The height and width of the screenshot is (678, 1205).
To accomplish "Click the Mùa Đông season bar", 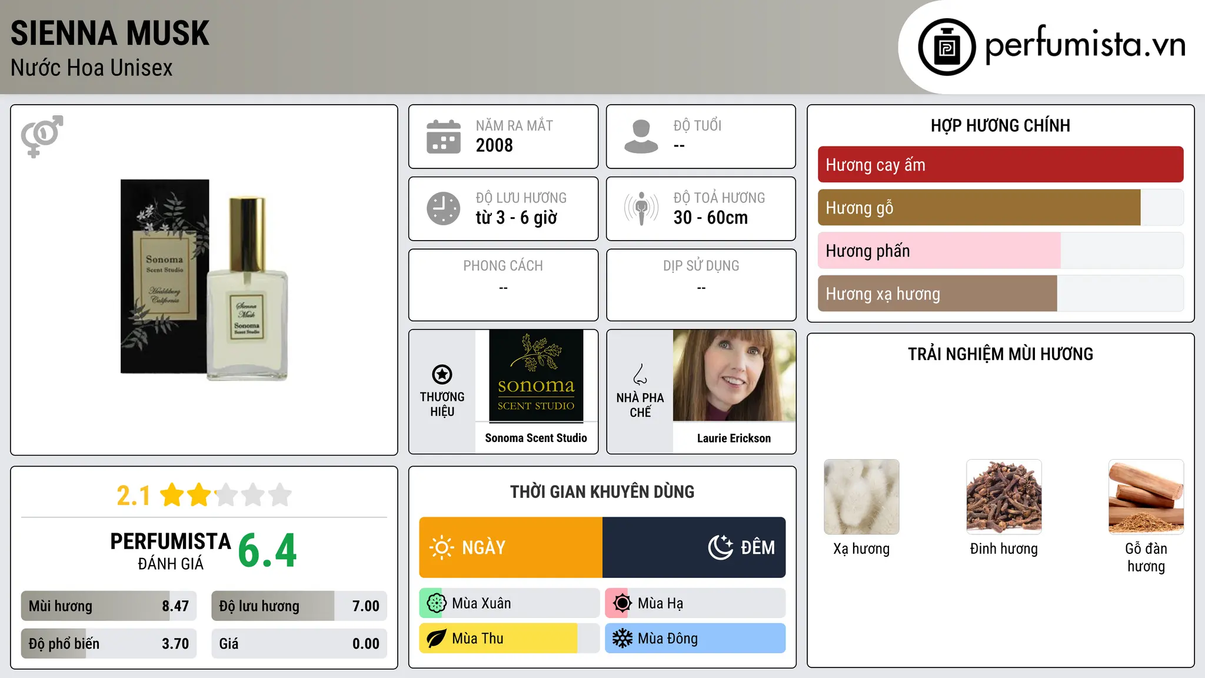I will click(x=695, y=639).
